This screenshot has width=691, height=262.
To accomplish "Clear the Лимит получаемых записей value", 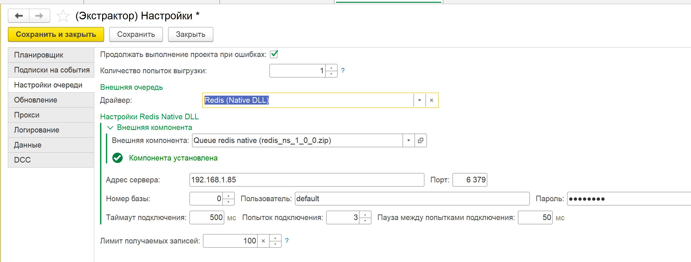I will coord(264,241).
